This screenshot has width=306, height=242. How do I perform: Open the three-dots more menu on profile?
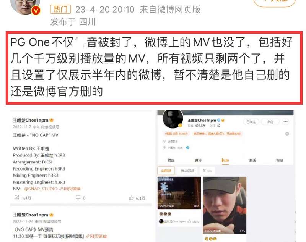[285, 122]
